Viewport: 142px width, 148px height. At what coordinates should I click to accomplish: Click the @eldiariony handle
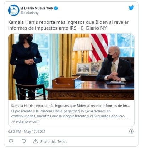point(29,13)
